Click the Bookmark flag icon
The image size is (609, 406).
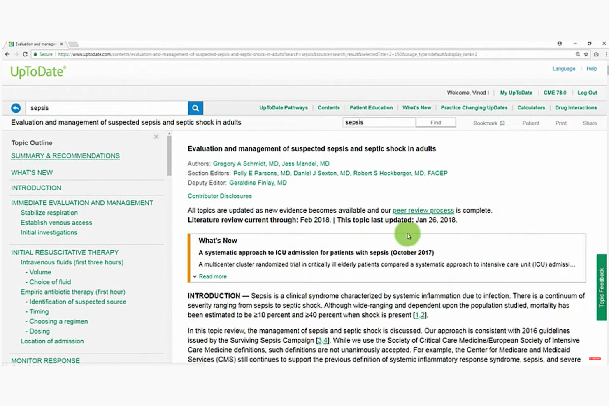pyautogui.click(x=502, y=123)
